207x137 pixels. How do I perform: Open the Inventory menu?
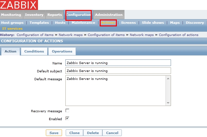click(x=34, y=15)
